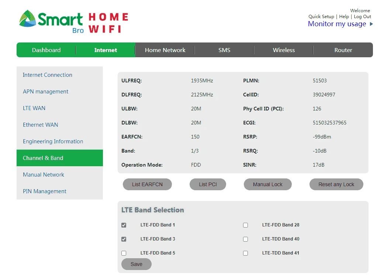Enable the LTE-FDD Band 5 checkbox
This screenshot has width=384, height=280.
click(x=124, y=253)
